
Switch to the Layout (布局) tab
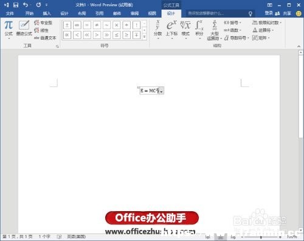pyautogui.click(x=82, y=13)
